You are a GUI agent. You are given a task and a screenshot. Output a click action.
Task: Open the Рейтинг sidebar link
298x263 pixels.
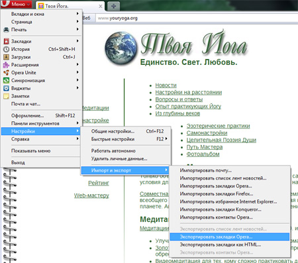[99, 183]
